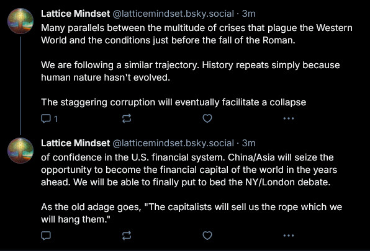Repost the first Lattice Mindset post

pos(127,118)
